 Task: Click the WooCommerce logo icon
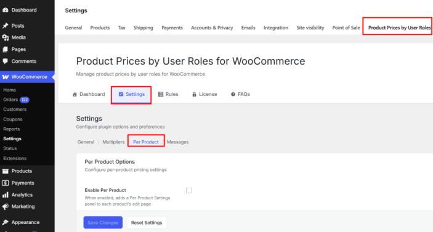click(6, 77)
